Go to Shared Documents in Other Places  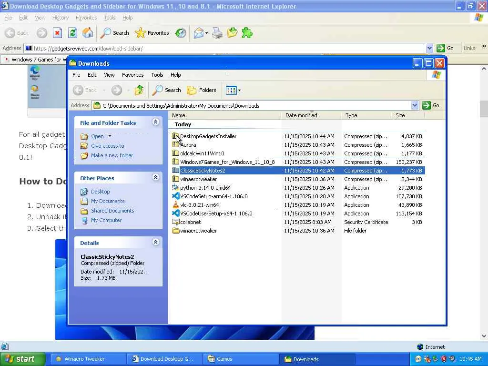click(112, 211)
